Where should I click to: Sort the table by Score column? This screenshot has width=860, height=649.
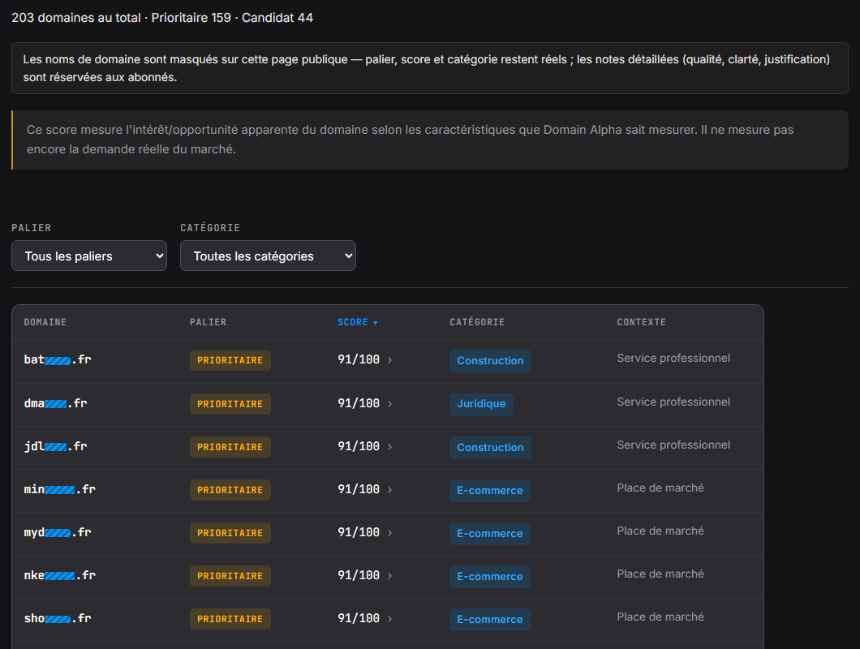[358, 322]
